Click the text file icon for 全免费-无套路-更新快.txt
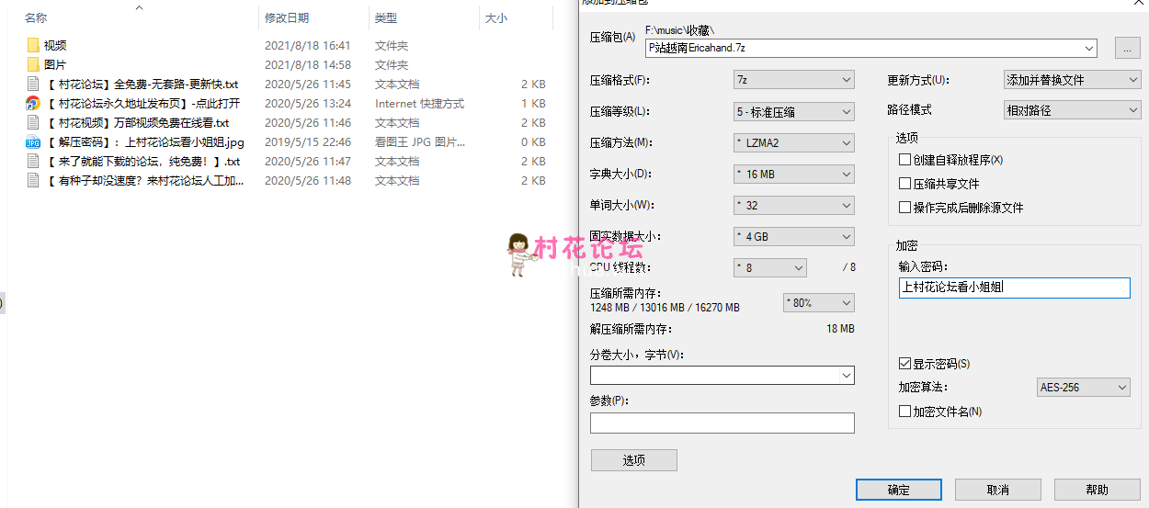 [x=33, y=84]
